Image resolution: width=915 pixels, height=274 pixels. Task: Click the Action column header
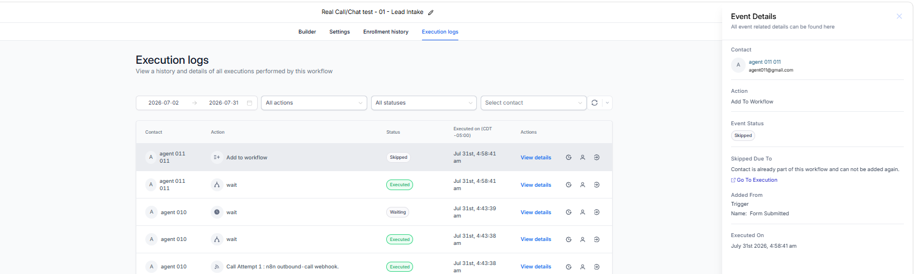pyautogui.click(x=217, y=133)
